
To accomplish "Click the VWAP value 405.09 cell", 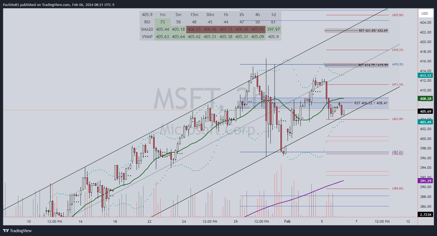I will point(258,37).
